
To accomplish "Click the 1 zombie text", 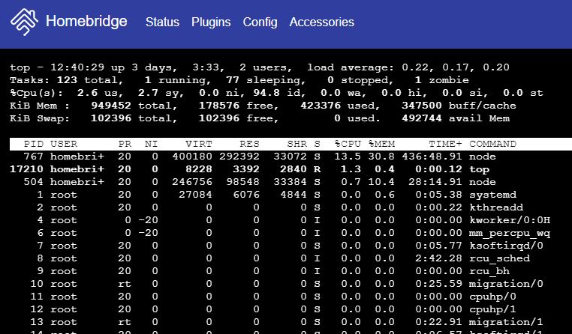I will tap(442, 80).
